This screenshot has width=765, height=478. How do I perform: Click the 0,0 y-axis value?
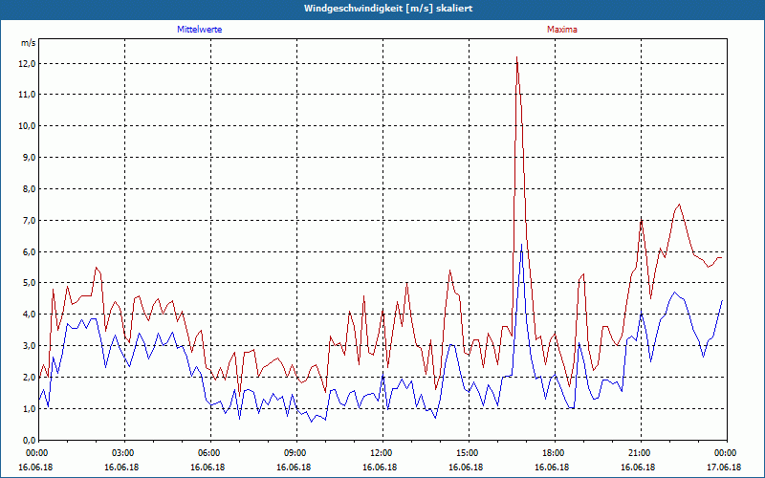[x=30, y=441]
